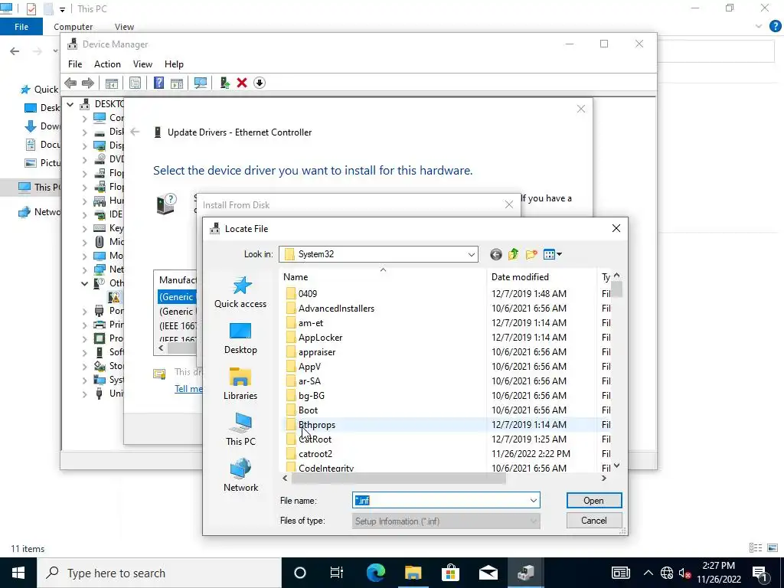Click the Microsoft Edge taskbar icon
The height and width of the screenshot is (588, 784).
(376, 573)
